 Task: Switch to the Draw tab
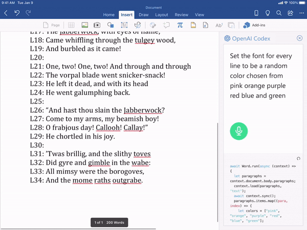(144, 15)
